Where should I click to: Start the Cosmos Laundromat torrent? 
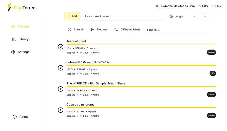coord(61,110)
